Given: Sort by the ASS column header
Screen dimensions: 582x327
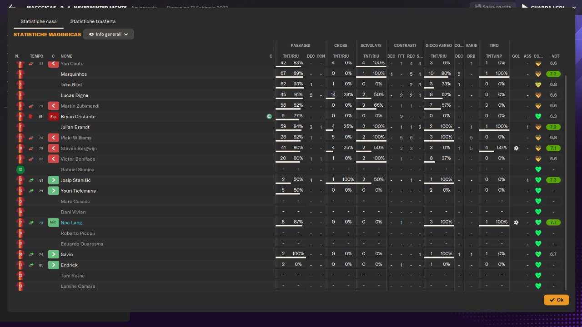Looking at the screenshot, I should [527, 56].
